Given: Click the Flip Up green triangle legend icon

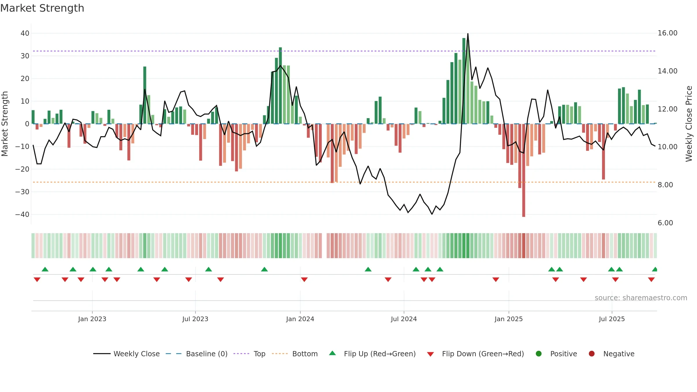Looking at the screenshot, I should click(x=333, y=353).
